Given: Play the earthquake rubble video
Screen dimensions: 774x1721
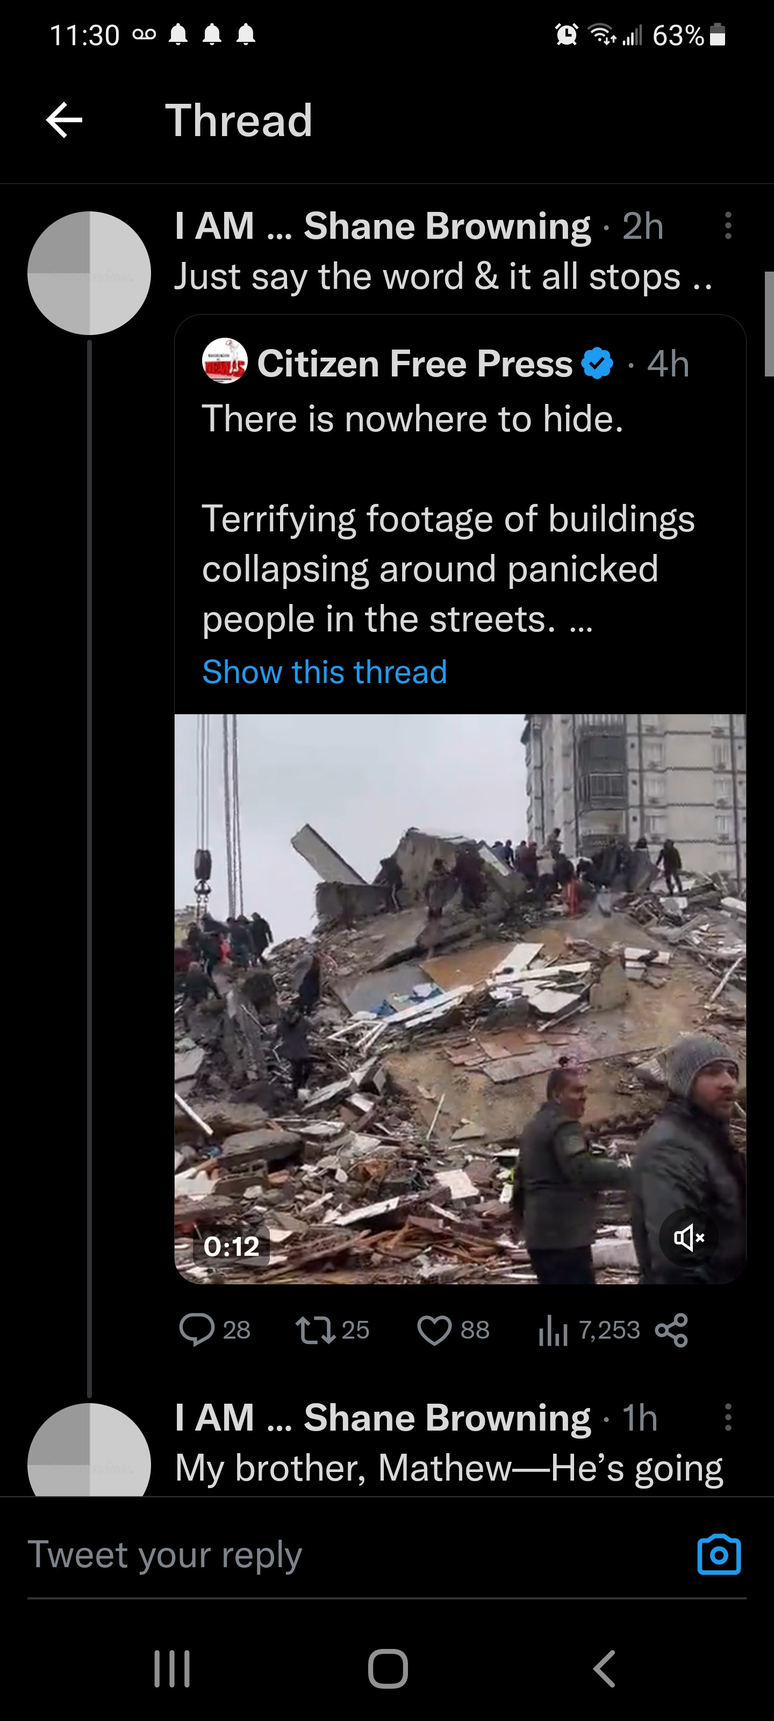Looking at the screenshot, I should point(460,999).
